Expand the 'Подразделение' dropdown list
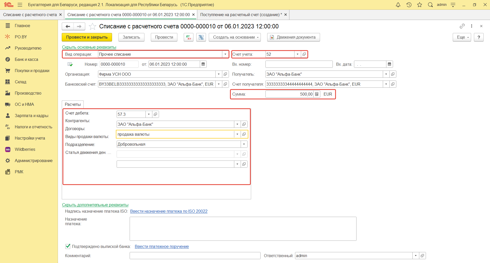Screen dimensions: 490x263 point(244,144)
